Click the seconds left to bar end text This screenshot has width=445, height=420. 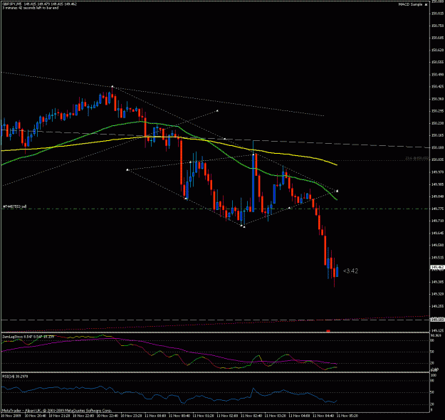31,8
